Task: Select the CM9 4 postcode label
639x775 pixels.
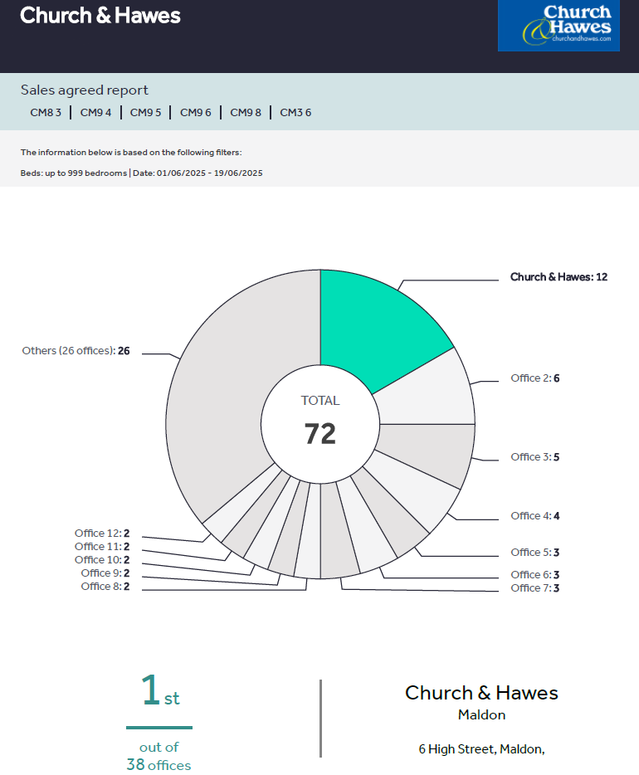Action: coord(96,113)
